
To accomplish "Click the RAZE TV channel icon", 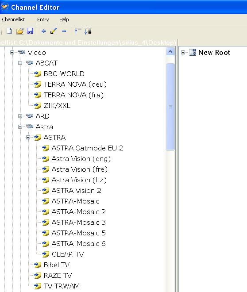I will pyautogui.click(x=38, y=276).
